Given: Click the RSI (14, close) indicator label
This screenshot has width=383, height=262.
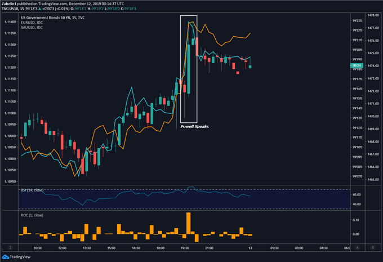Looking at the screenshot, I should coord(32,190).
